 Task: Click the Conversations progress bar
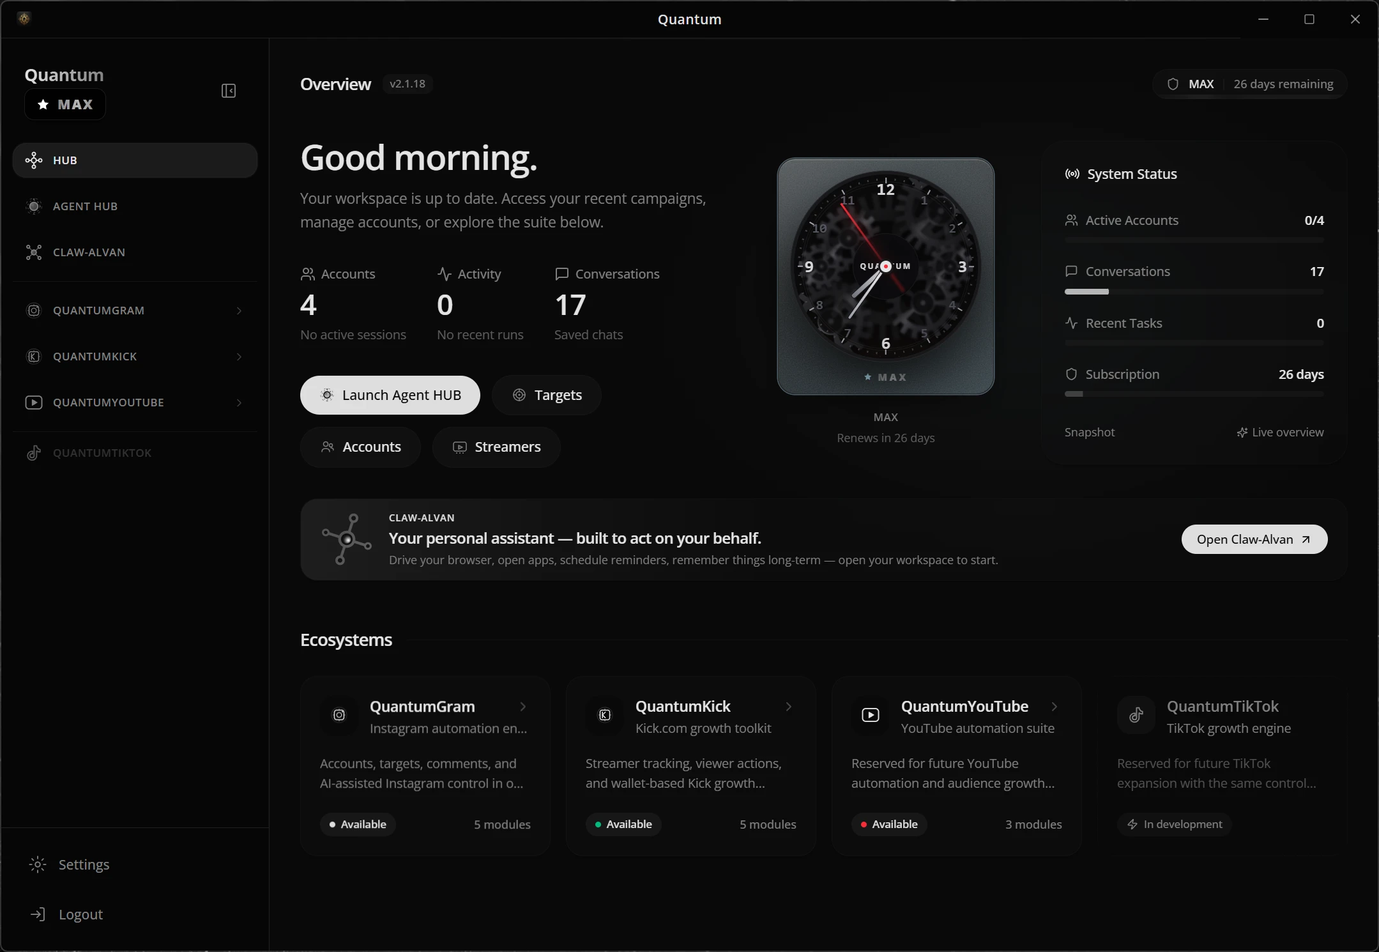tap(1194, 292)
